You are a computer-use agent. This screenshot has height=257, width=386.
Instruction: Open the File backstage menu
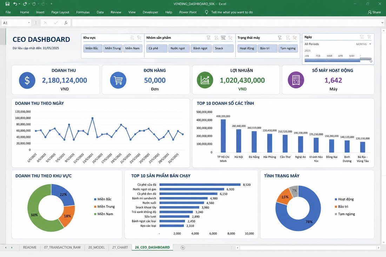(x=8, y=12)
